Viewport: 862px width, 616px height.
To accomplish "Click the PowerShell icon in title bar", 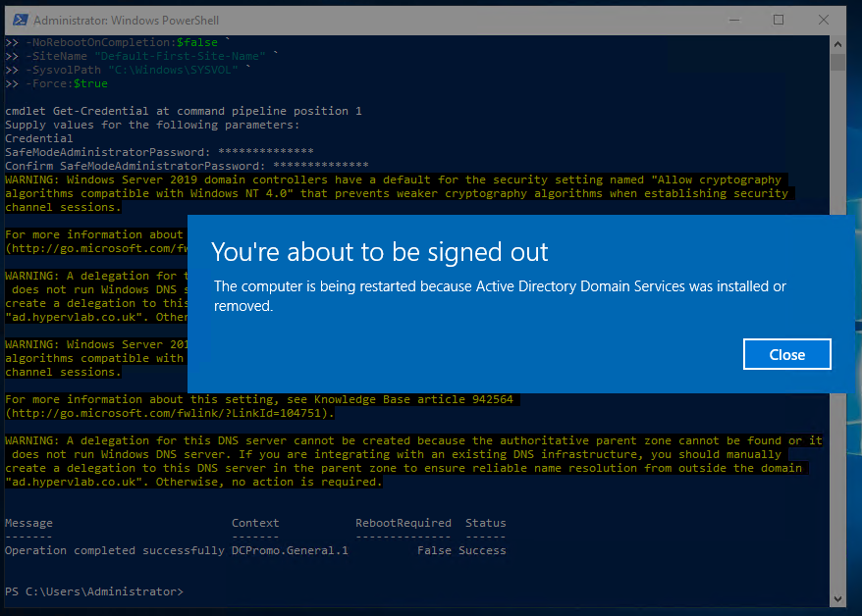I will click(x=21, y=21).
